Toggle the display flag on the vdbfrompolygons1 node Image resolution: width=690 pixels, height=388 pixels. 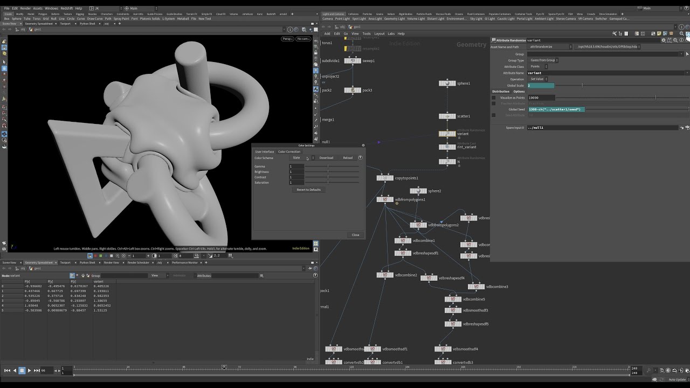click(x=393, y=200)
